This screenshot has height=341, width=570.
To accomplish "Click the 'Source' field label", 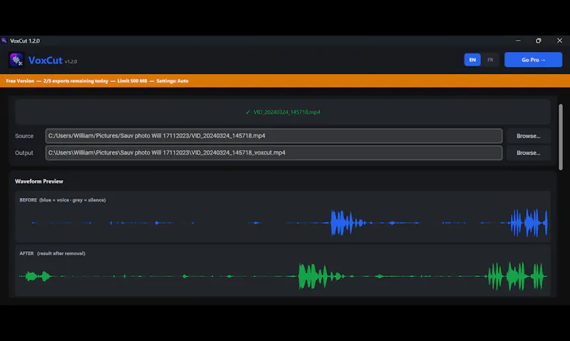I will tap(24, 136).
